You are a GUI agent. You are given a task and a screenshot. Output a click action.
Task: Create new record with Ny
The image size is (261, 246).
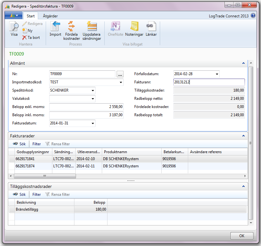pos(27,31)
